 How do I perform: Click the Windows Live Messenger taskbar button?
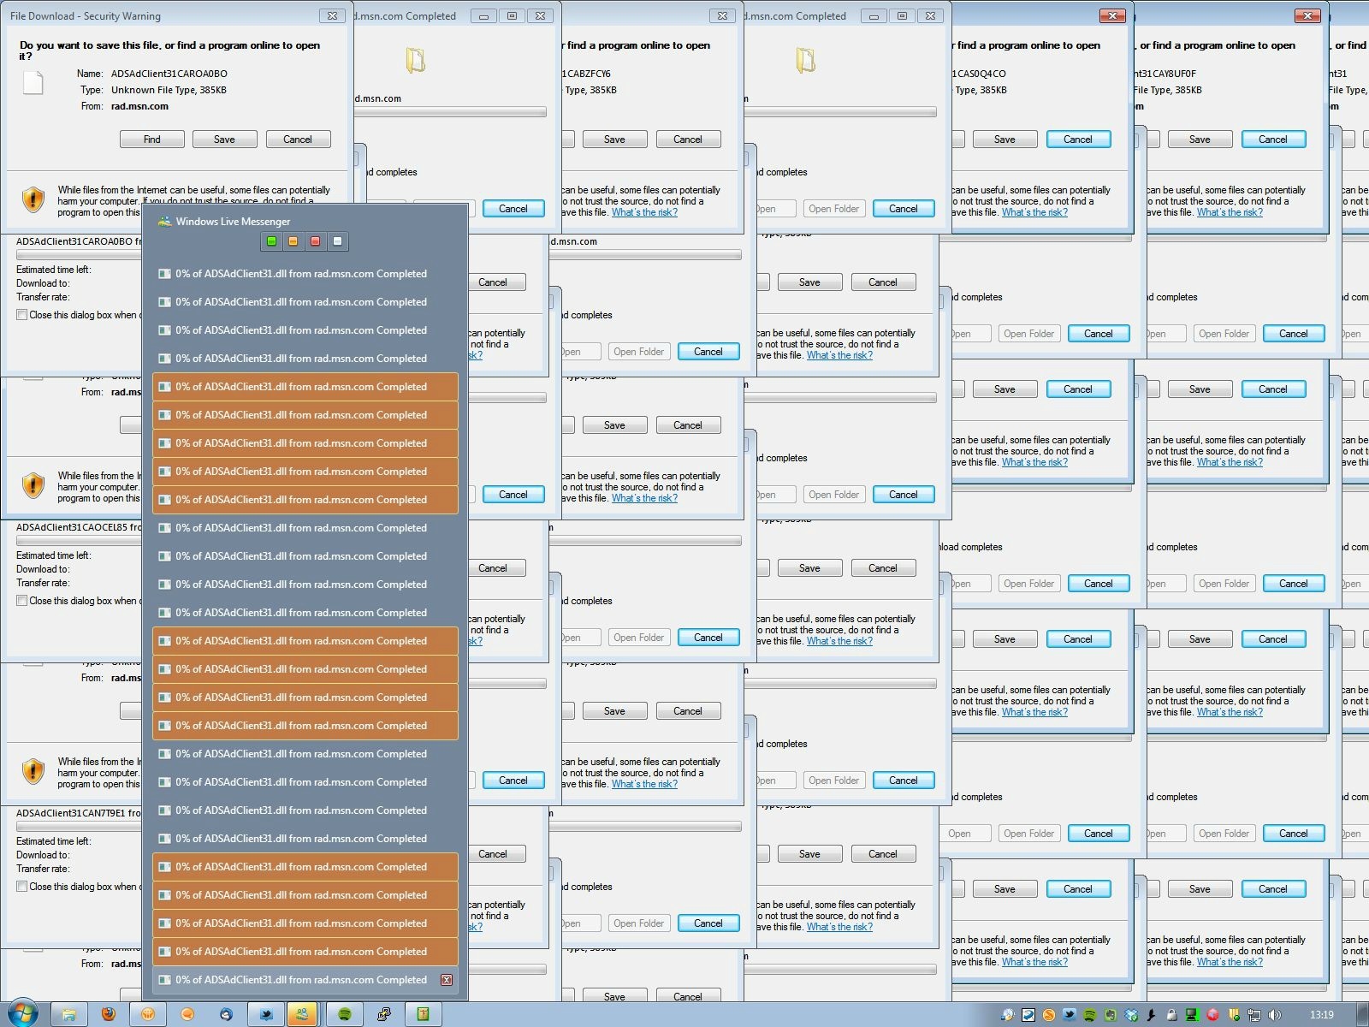tap(302, 1015)
